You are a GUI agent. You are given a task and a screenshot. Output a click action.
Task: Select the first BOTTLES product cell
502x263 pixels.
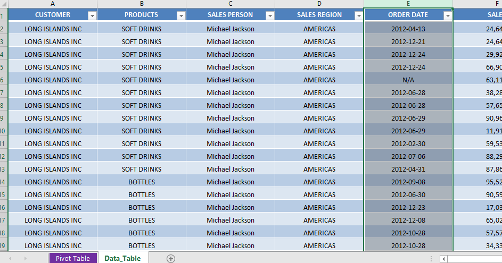point(142,182)
